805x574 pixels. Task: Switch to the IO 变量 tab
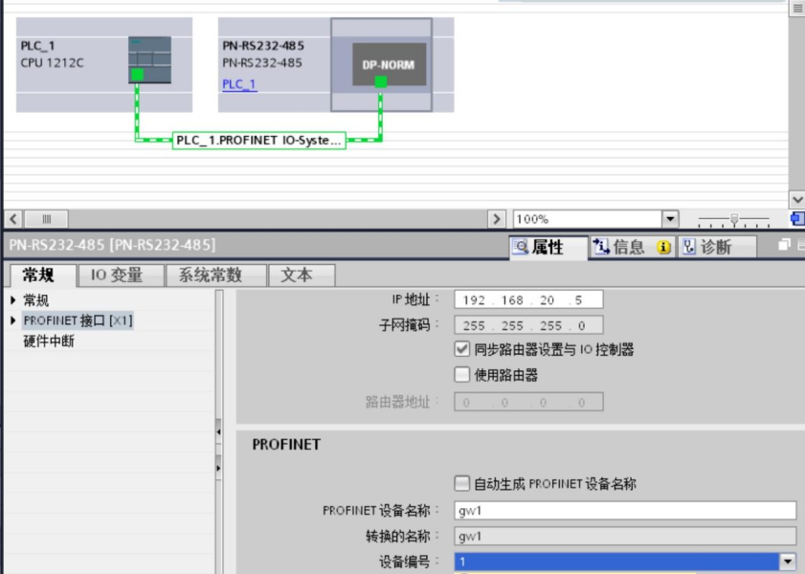click(117, 276)
